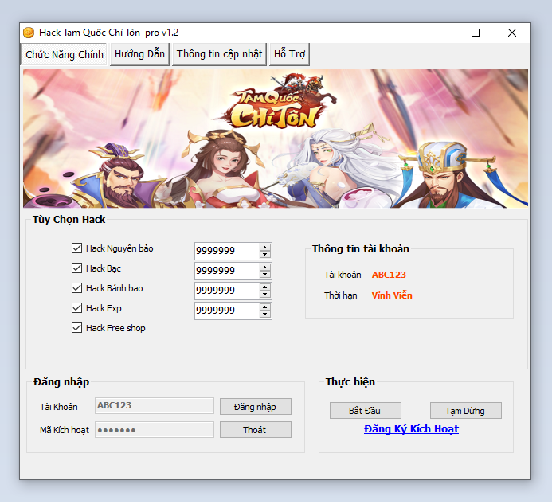Image resolution: width=552 pixels, height=504 pixels.
Task: Click the gold coin app icon in title bar
Action: click(29, 33)
